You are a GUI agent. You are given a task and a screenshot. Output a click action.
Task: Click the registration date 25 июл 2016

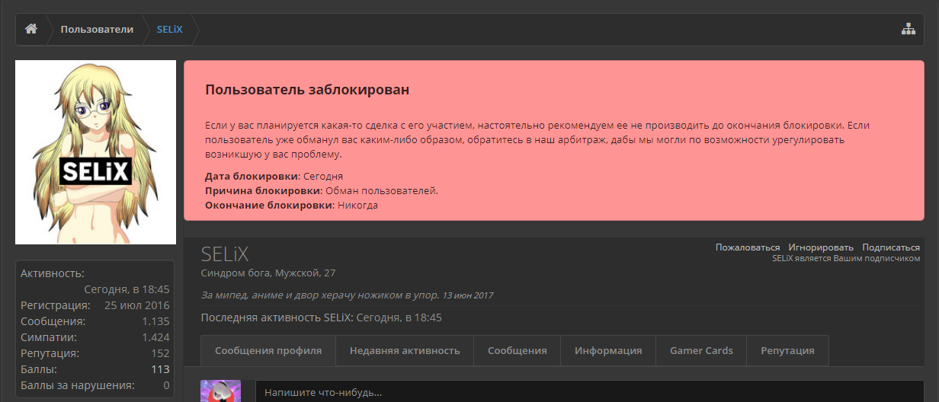pyautogui.click(x=137, y=305)
